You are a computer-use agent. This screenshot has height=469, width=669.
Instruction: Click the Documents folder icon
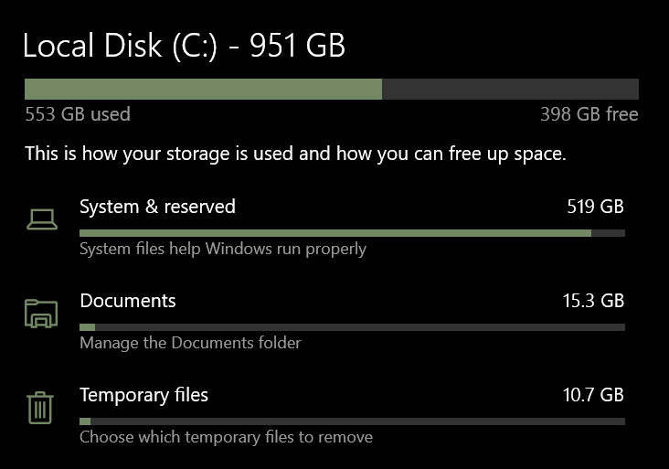[41, 314]
